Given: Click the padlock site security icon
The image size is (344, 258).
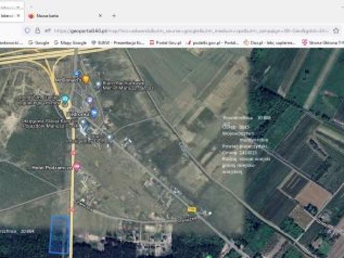Looking at the screenshot, I should point(38,31).
